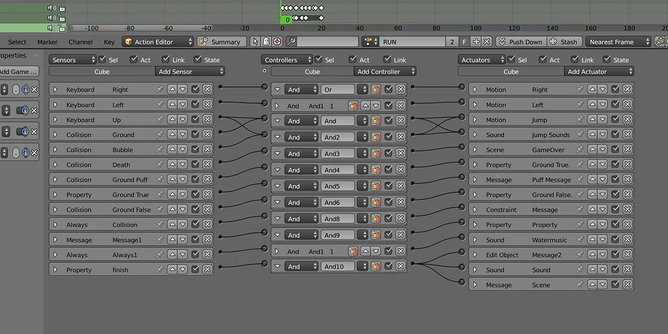Remove the And3 controller

[401, 154]
